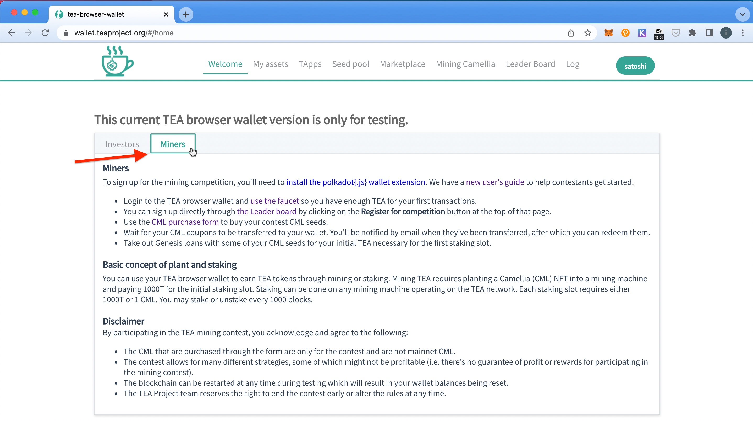
Task: Open the CML purchase form link
Action: pos(185,222)
